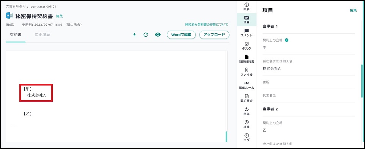Click the 当事者 2 section heading
Screen dimensions: 365x149
coord(270,109)
